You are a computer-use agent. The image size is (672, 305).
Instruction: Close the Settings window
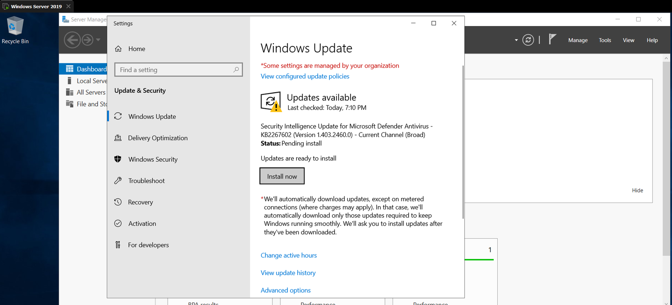[454, 23]
